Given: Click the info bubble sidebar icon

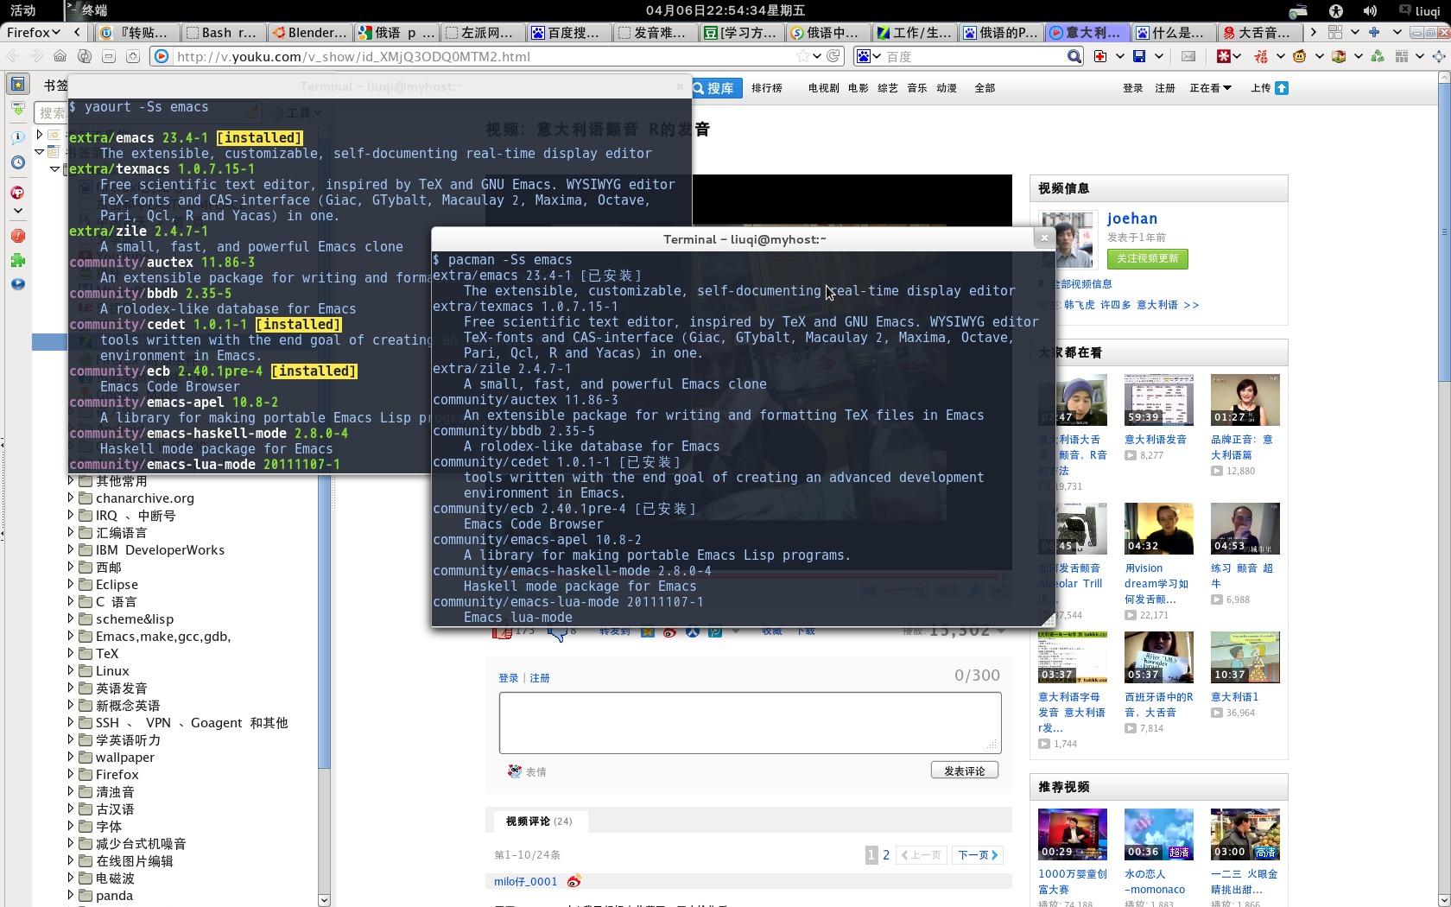Looking at the screenshot, I should (x=17, y=137).
